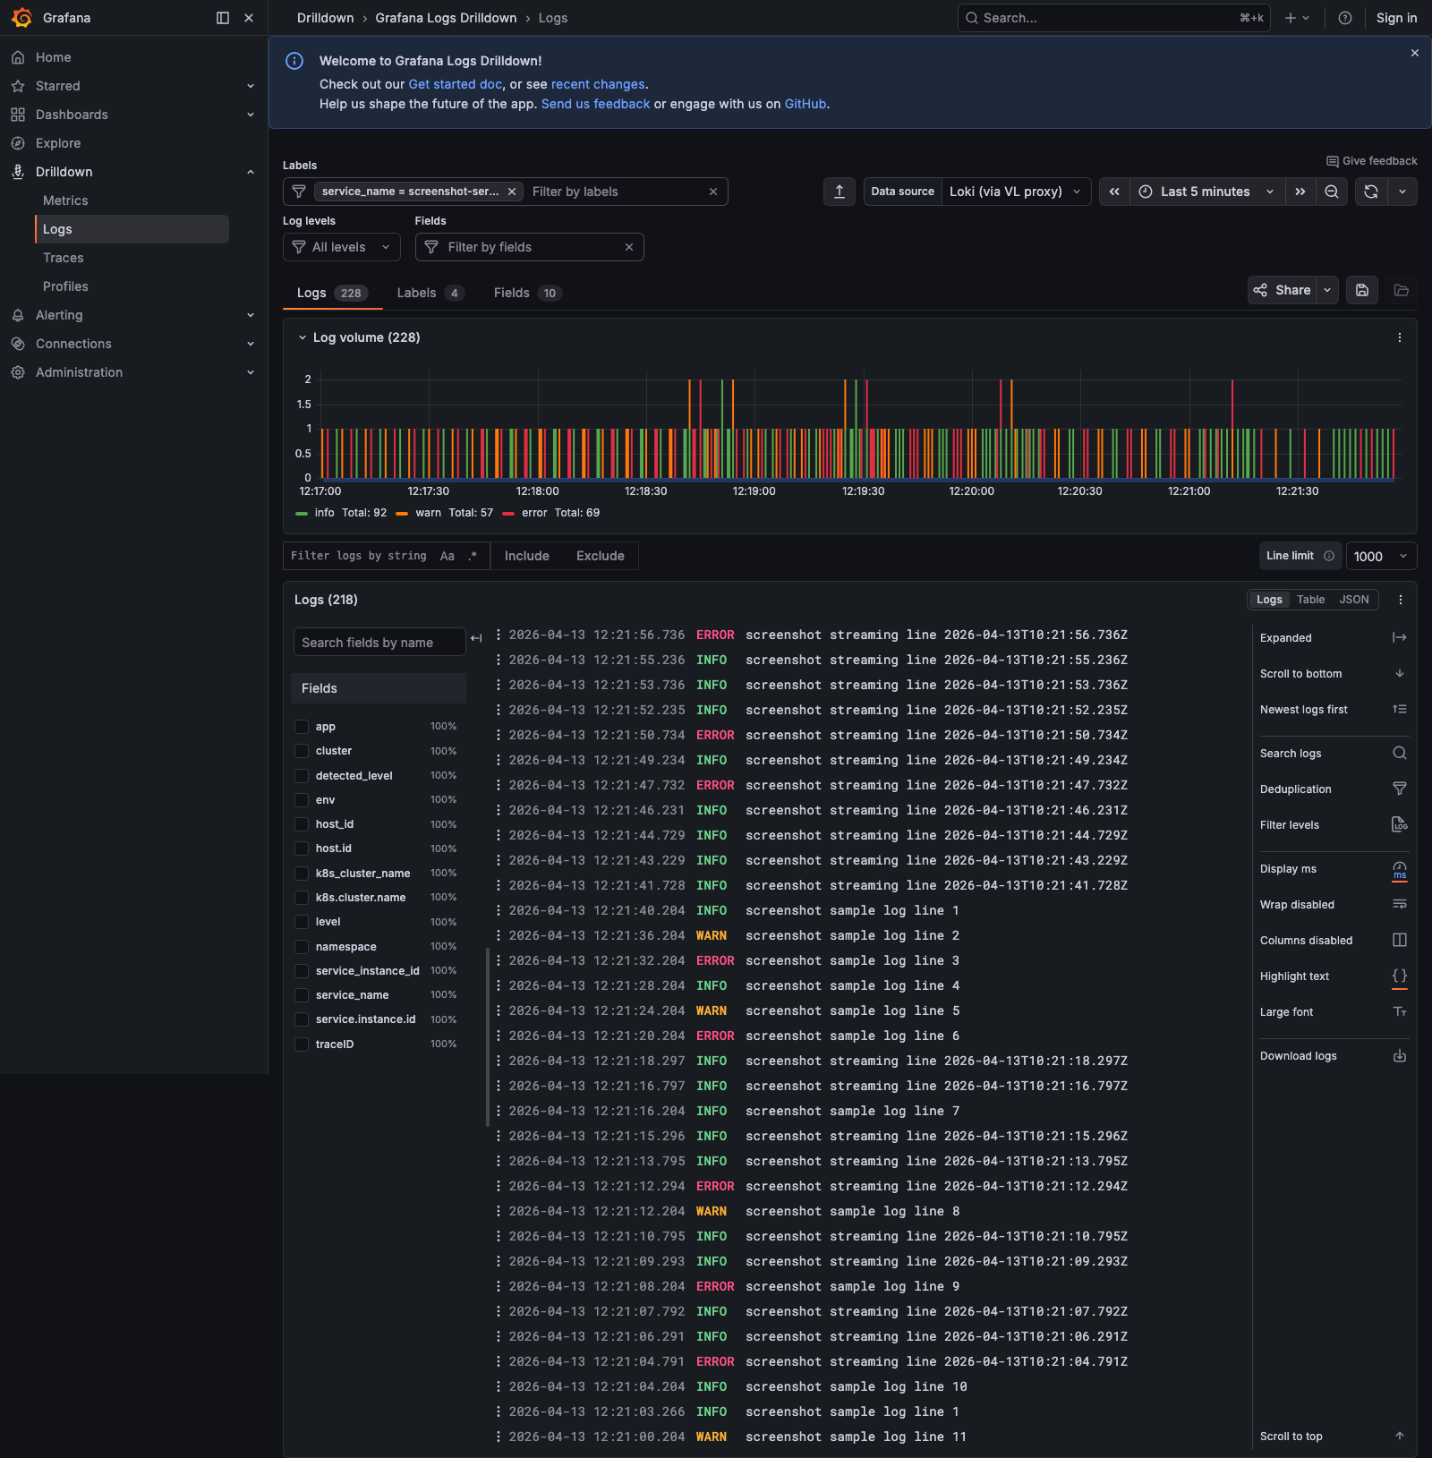Collapse the Drilldown menu section
Viewport: 1432px width, 1458px height.
click(x=251, y=172)
